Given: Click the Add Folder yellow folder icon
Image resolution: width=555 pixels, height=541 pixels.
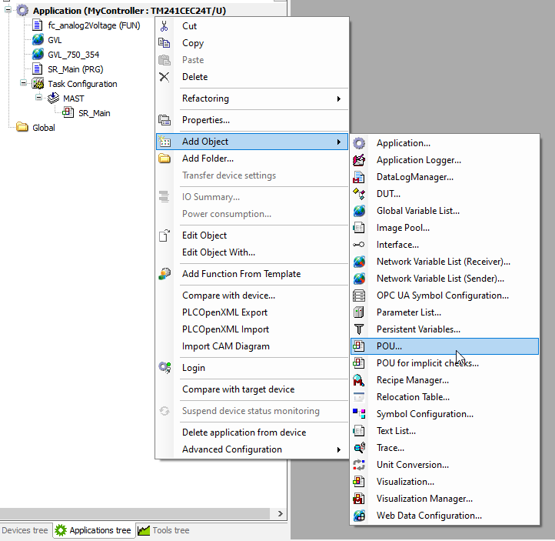Looking at the screenshot, I should [165, 159].
